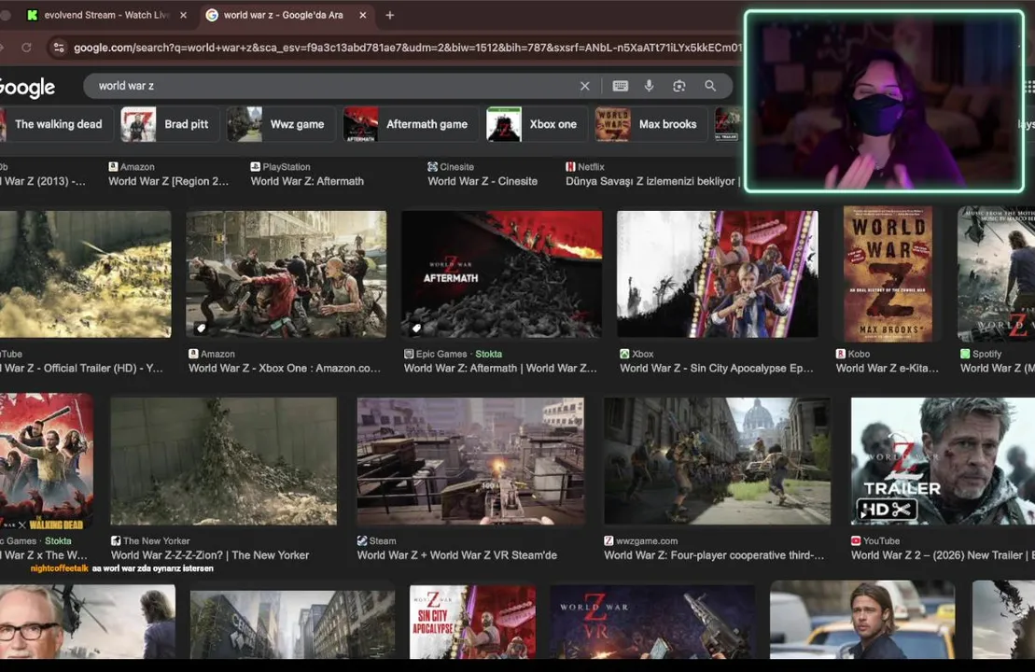
Task: Filter by Max brooks chip
Action: click(x=650, y=124)
